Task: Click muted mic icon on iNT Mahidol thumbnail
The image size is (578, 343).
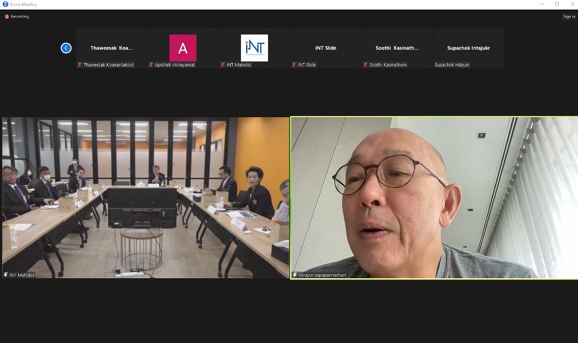Action: coord(222,65)
